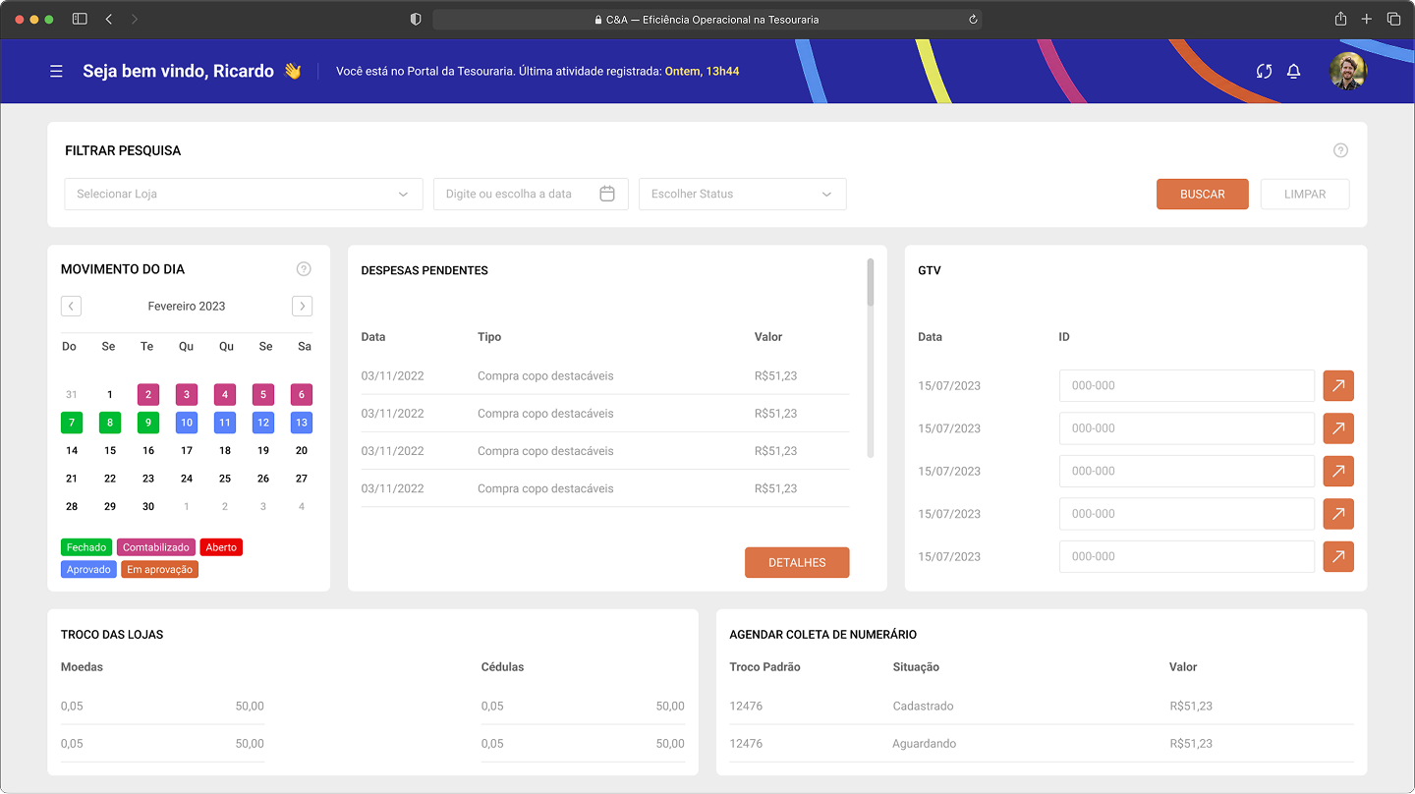Image resolution: width=1415 pixels, height=794 pixels.
Task: Click the Troco Padrão column header
Action: click(764, 666)
